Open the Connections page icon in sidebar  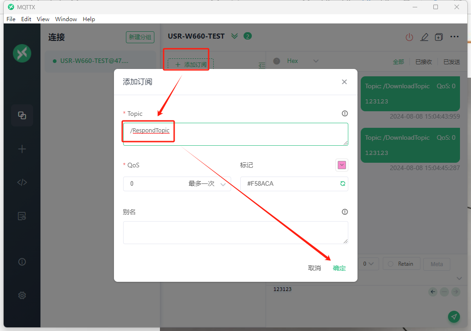click(22, 115)
